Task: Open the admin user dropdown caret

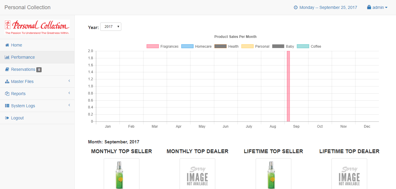Action: (386, 7)
